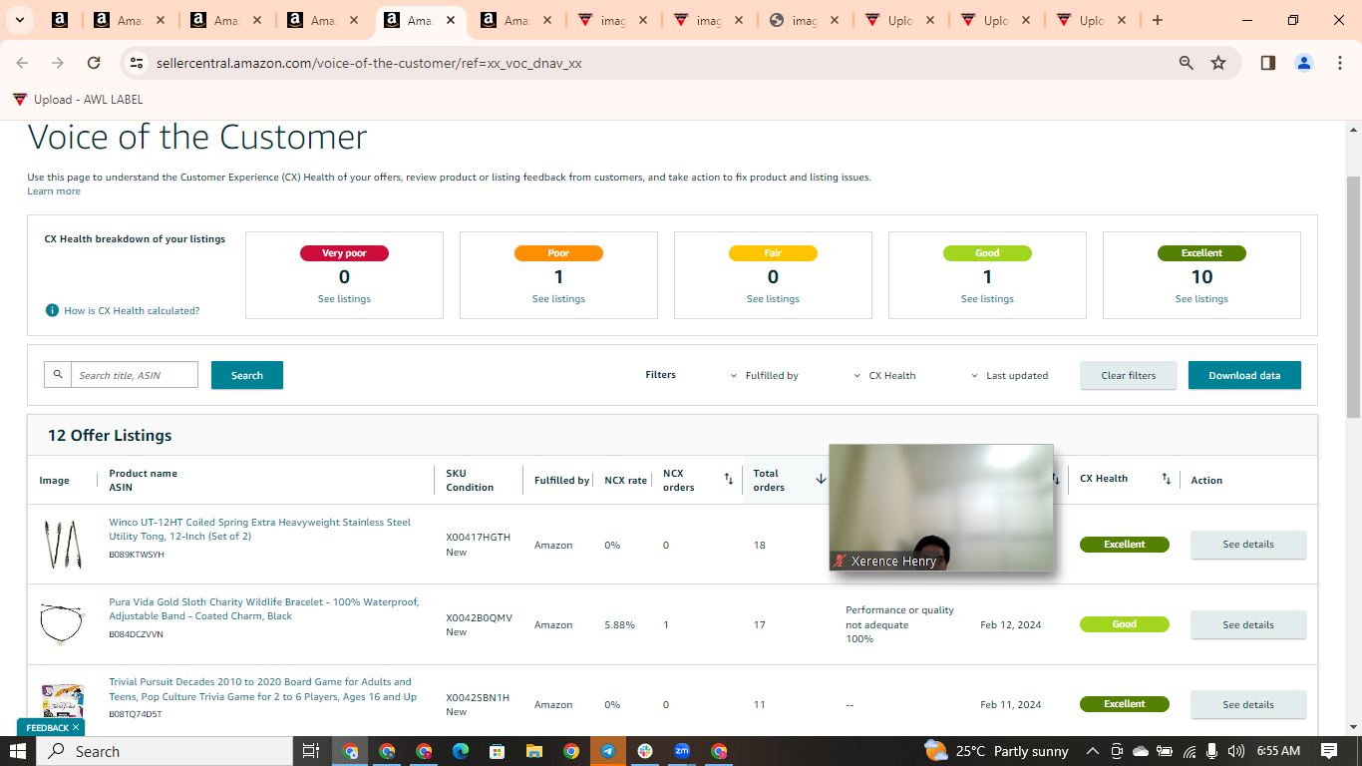Click the browser address bar URL

coord(369,63)
